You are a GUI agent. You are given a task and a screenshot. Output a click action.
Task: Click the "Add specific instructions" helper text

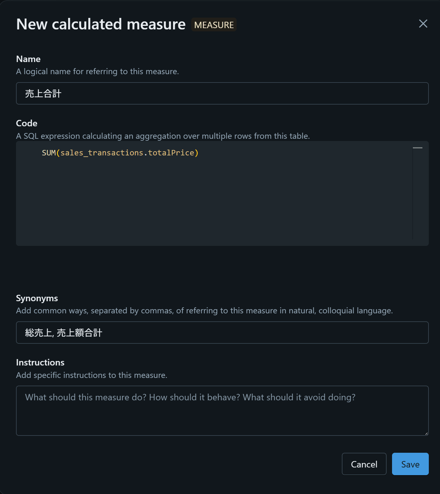coord(91,375)
